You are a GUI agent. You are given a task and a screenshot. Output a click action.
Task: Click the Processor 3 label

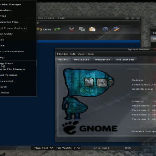[x=141, y=119]
